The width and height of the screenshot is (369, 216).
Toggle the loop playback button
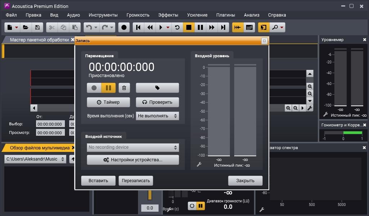[177, 27]
